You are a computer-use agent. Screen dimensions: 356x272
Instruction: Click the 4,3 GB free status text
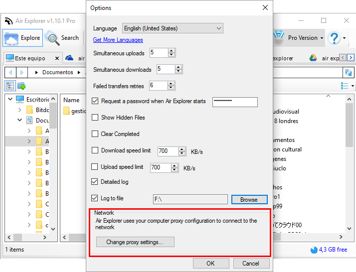click(x=333, y=250)
